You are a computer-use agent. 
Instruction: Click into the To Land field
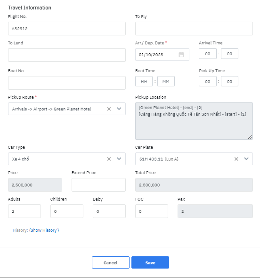(x=67, y=55)
